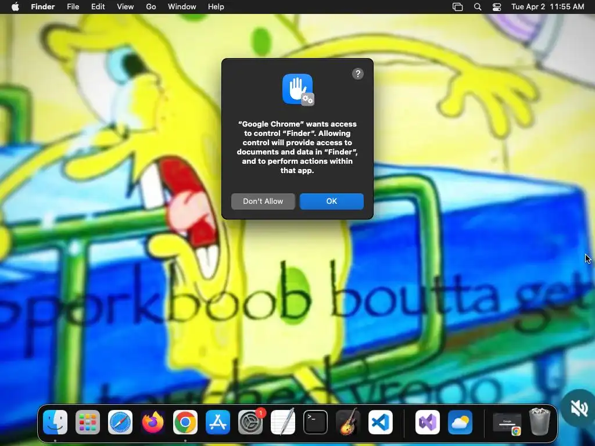Click OK to allow Chrome access
Viewport: 595px width, 446px height.
click(332, 202)
